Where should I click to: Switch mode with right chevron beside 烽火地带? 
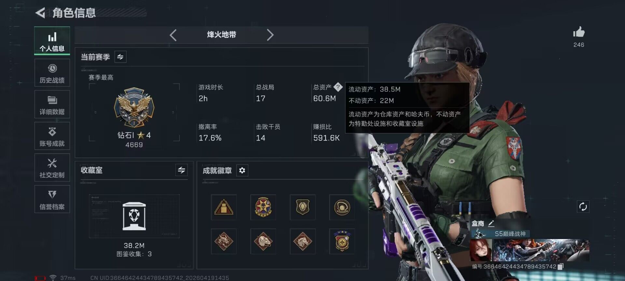[x=270, y=35]
